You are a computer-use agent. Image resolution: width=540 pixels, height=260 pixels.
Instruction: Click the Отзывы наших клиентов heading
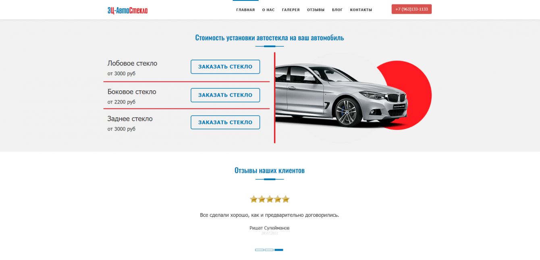[270, 170]
